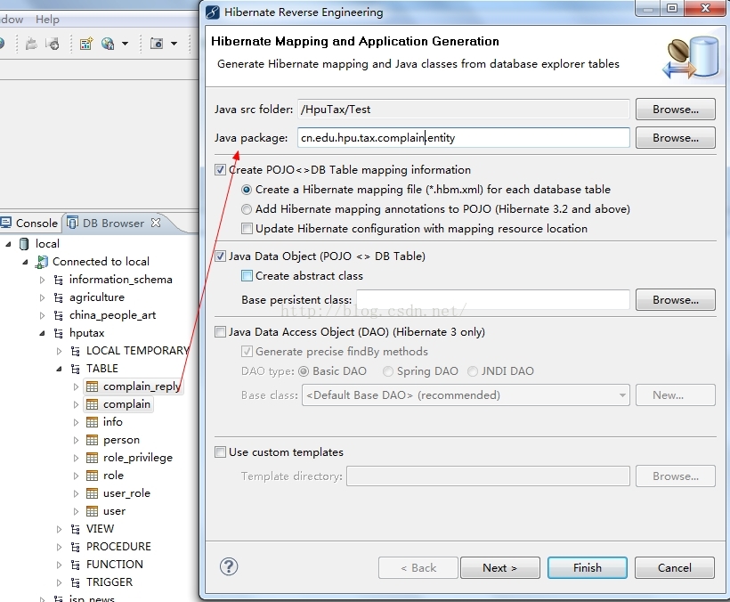The image size is (730, 602).
Task: Select the Spring DAO radio button
Action: pyautogui.click(x=387, y=371)
